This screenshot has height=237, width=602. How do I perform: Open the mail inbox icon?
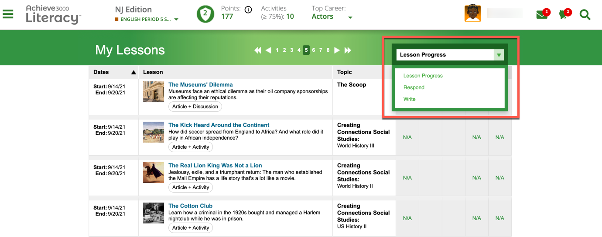click(542, 15)
